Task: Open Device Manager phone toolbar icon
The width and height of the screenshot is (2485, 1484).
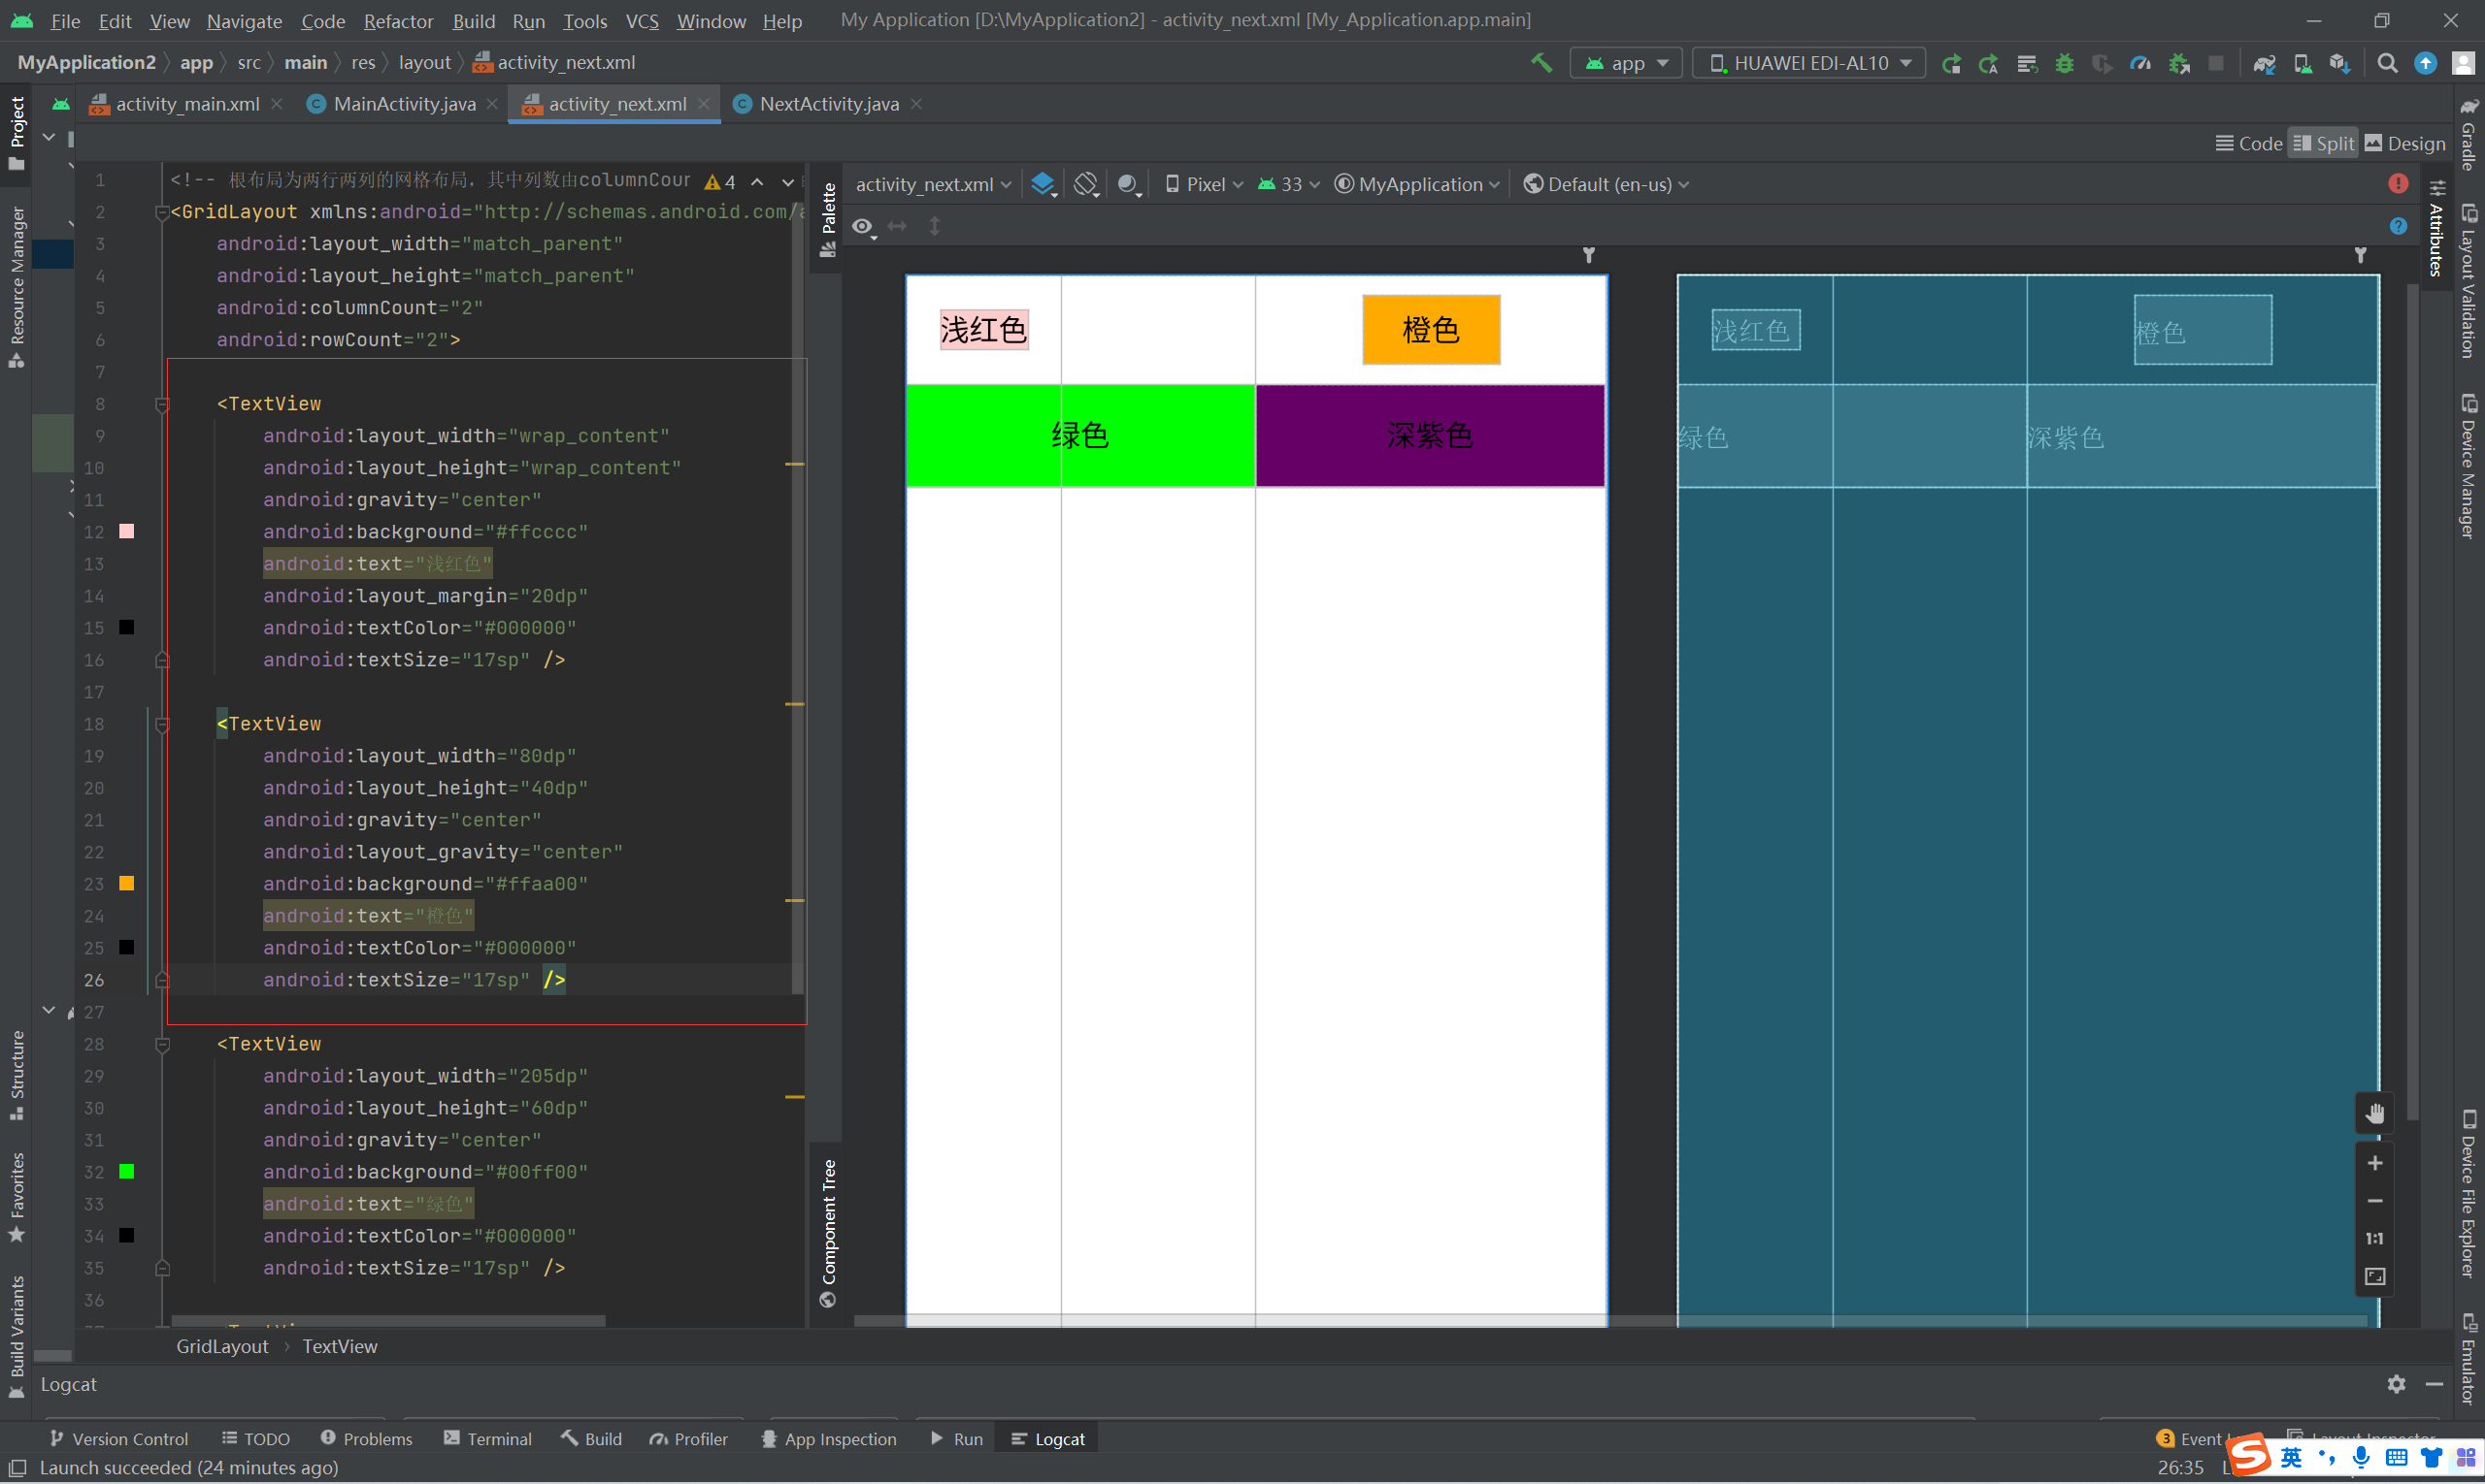Action: pyautogui.click(x=2302, y=64)
